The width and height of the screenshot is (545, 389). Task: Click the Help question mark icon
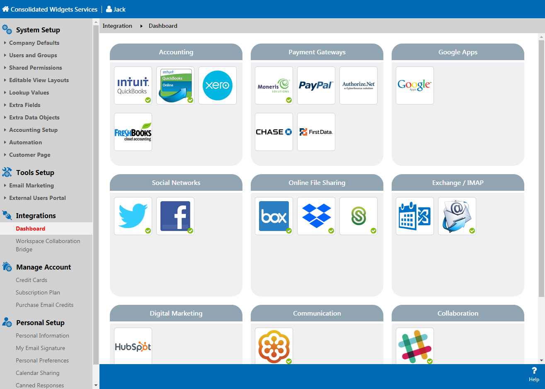point(534,371)
